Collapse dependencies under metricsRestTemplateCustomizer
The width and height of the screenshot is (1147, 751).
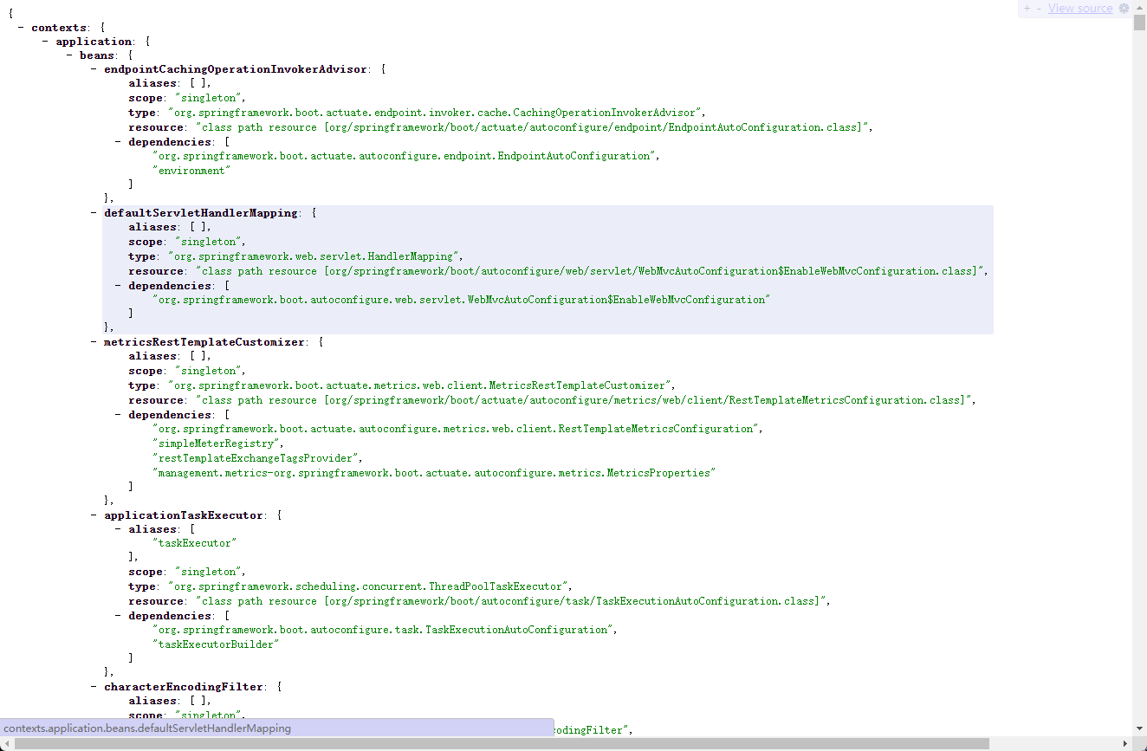(119, 415)
